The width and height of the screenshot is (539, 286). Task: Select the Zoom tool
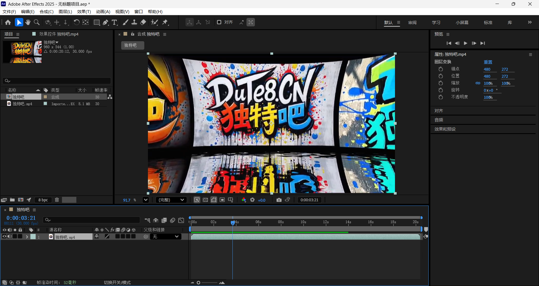36,22
